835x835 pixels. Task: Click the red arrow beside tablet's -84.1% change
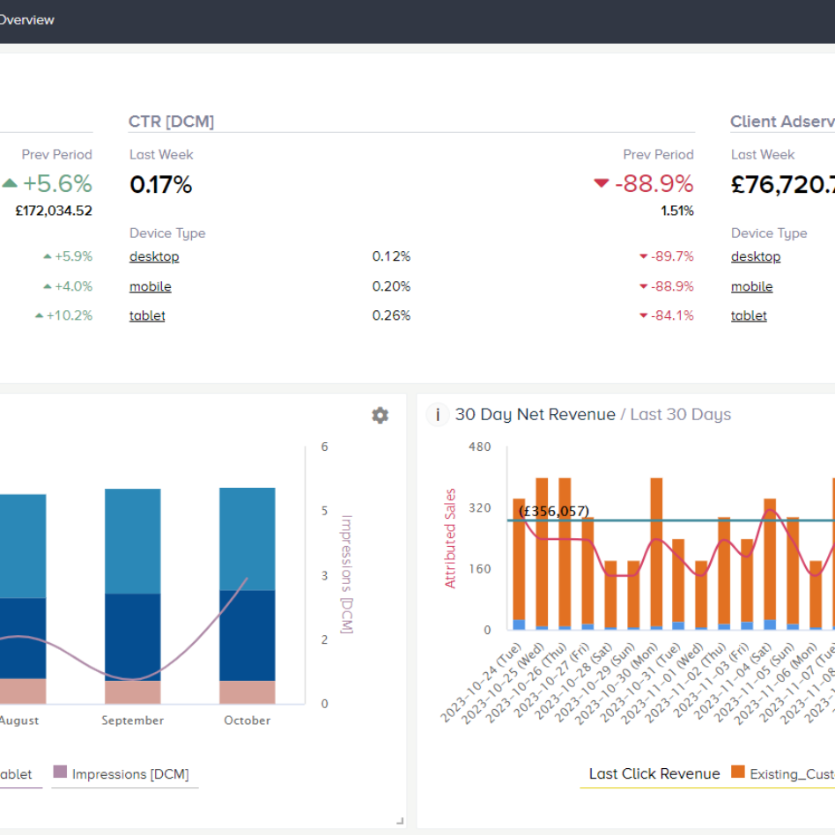pyautogui.click(x=643, y=315)
